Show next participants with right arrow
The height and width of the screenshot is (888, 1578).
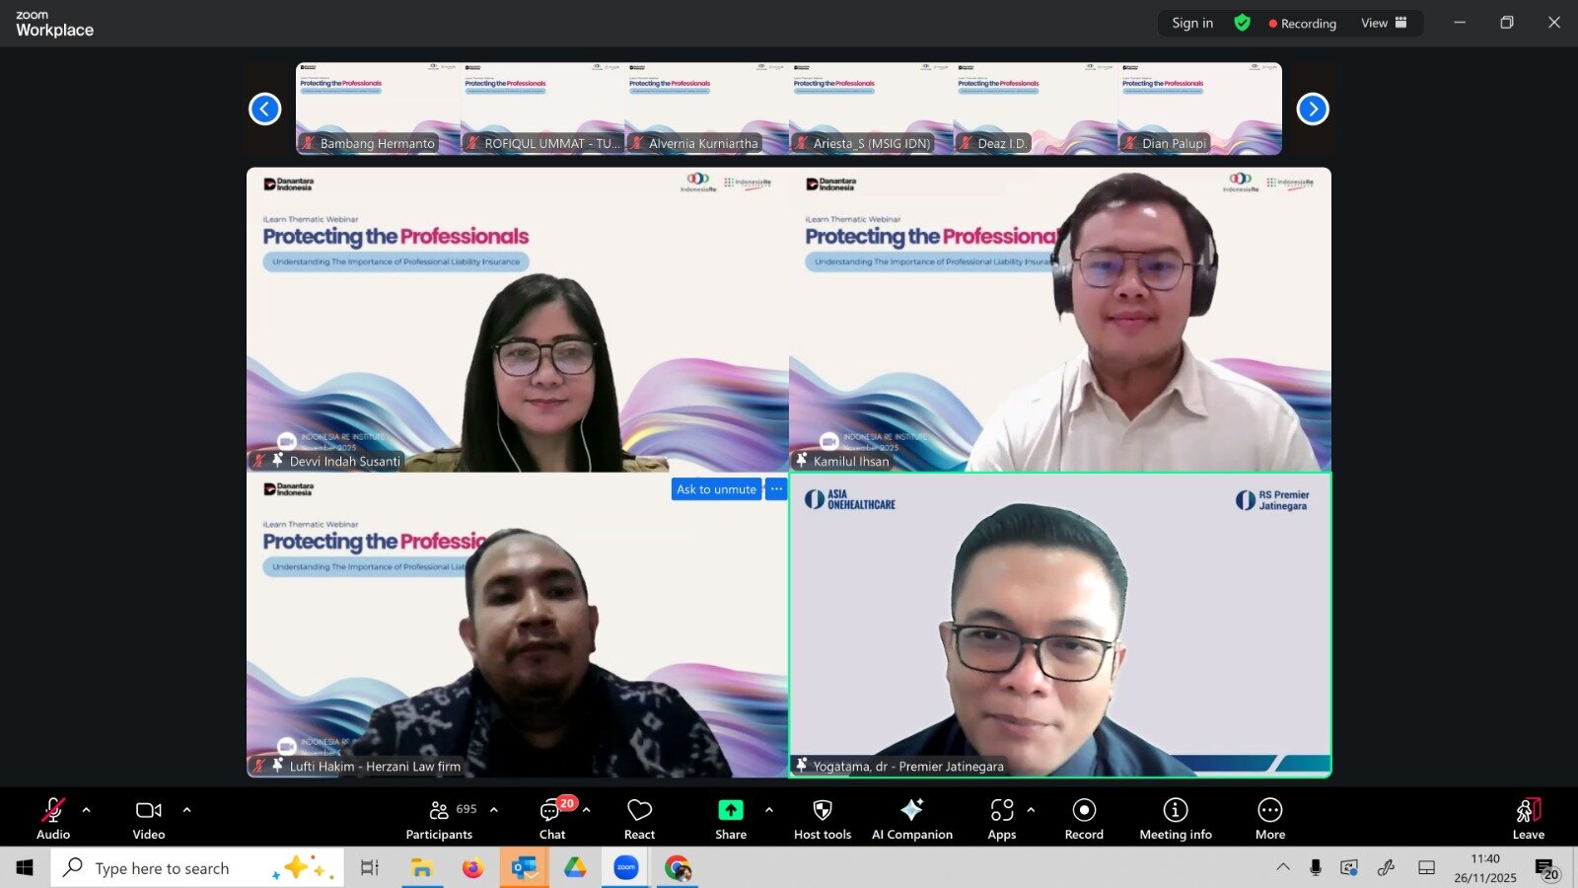coord(1312,109)
